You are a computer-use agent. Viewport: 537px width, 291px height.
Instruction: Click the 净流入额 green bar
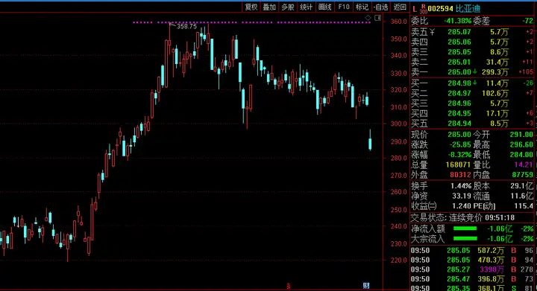tap(465, 228)
